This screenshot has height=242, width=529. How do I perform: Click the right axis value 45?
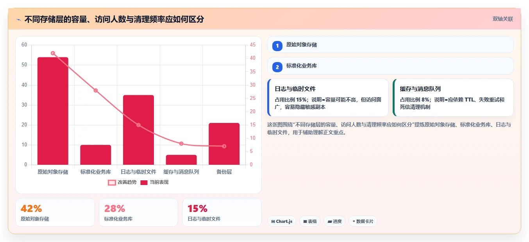(253, 45)
